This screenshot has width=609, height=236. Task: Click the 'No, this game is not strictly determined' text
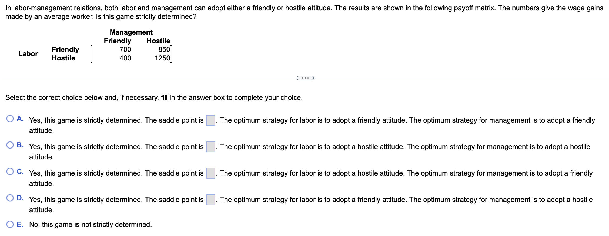(x=91, y=224)
